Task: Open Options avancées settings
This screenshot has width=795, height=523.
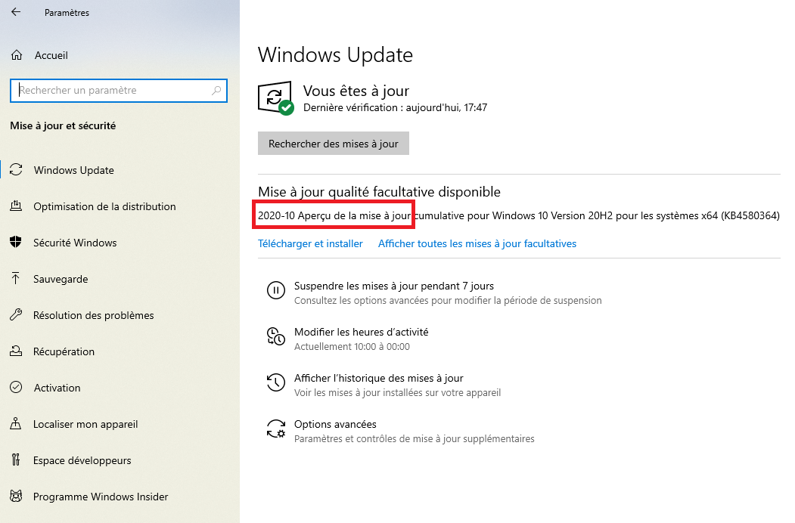Action: point(335,424)
